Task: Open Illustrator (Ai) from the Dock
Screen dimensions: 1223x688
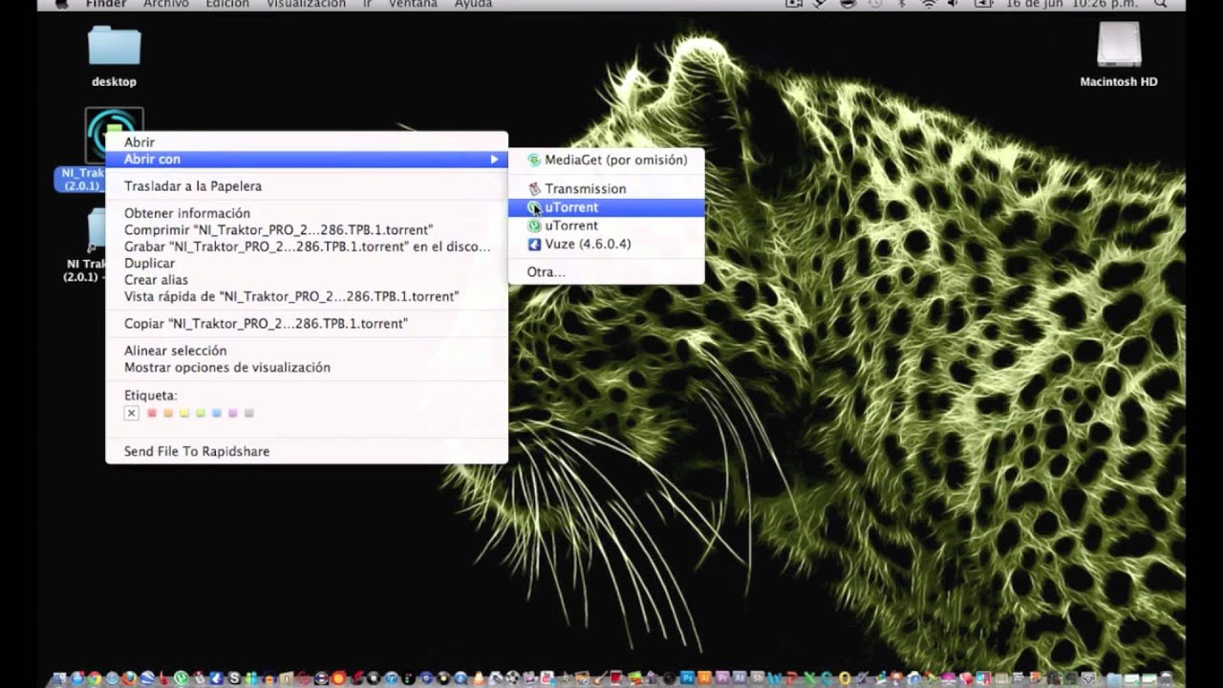Action: tap(704, 678)
